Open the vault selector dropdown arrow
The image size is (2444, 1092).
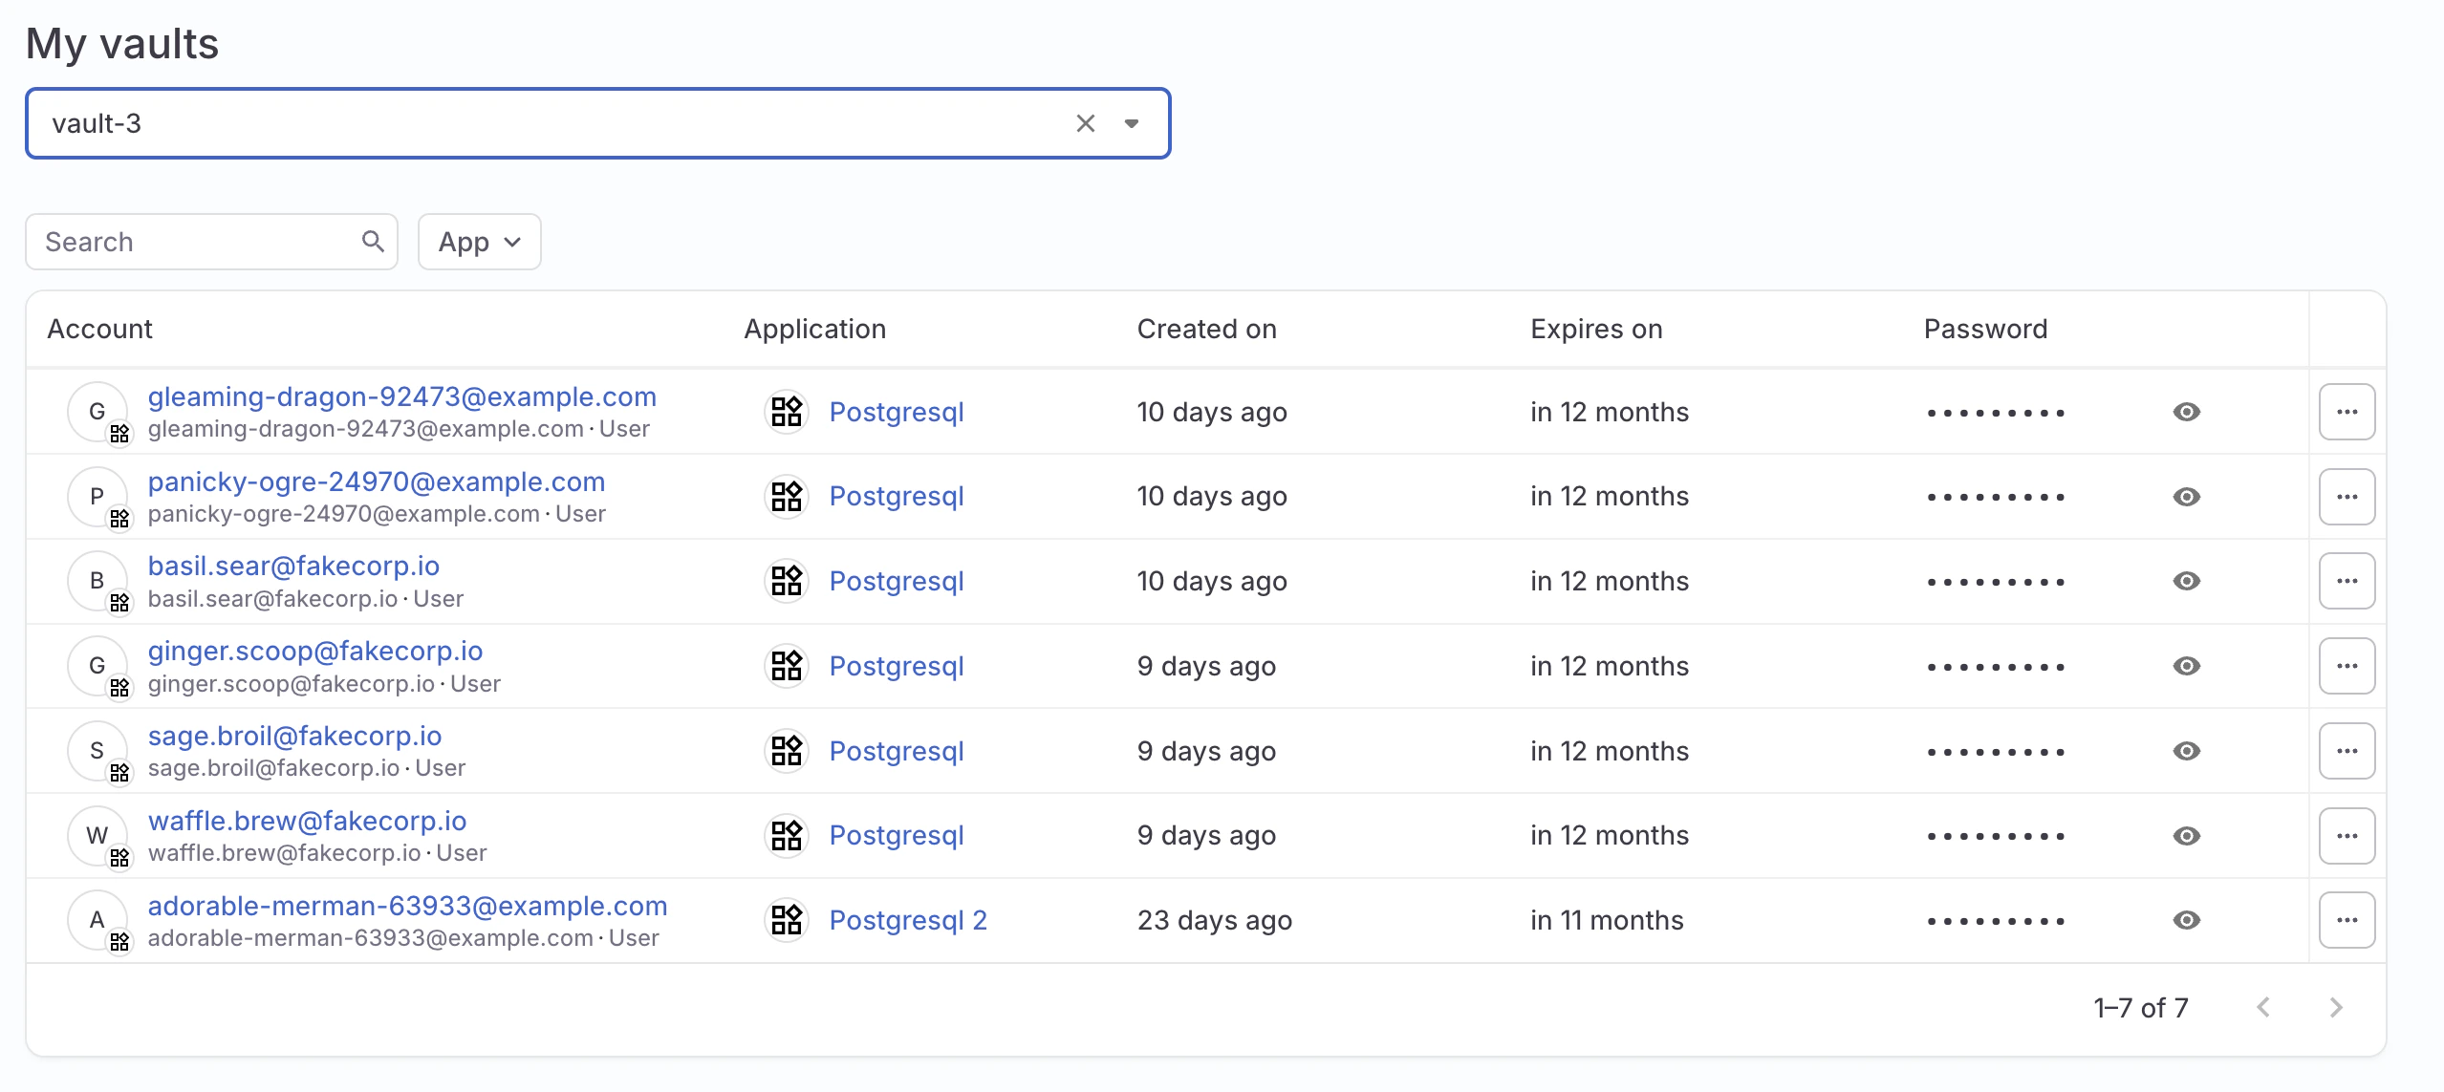[1132, 123]
